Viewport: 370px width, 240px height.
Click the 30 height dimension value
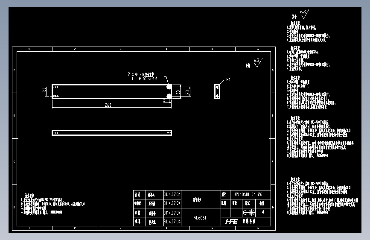click(178, 92)
